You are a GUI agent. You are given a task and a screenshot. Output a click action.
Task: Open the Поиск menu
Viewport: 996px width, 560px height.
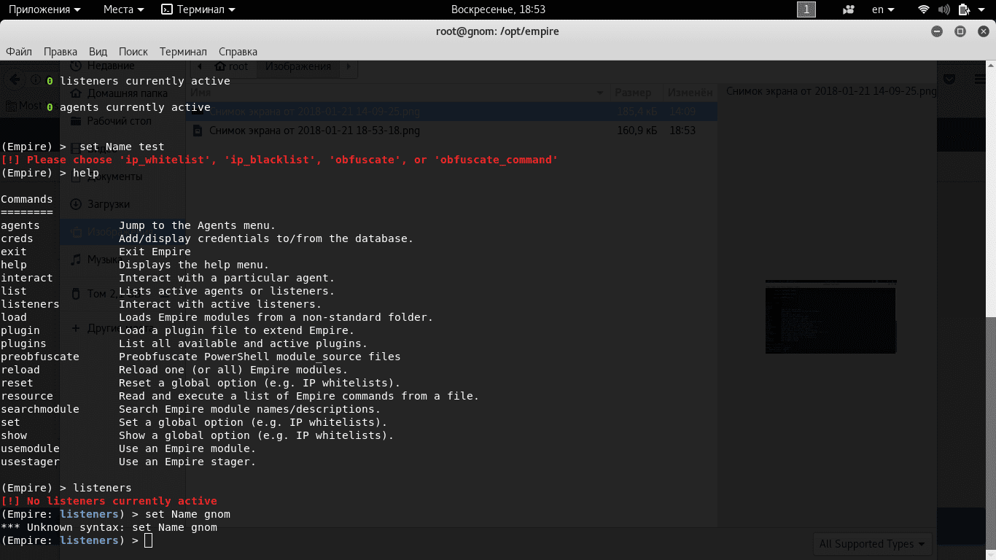133,52
